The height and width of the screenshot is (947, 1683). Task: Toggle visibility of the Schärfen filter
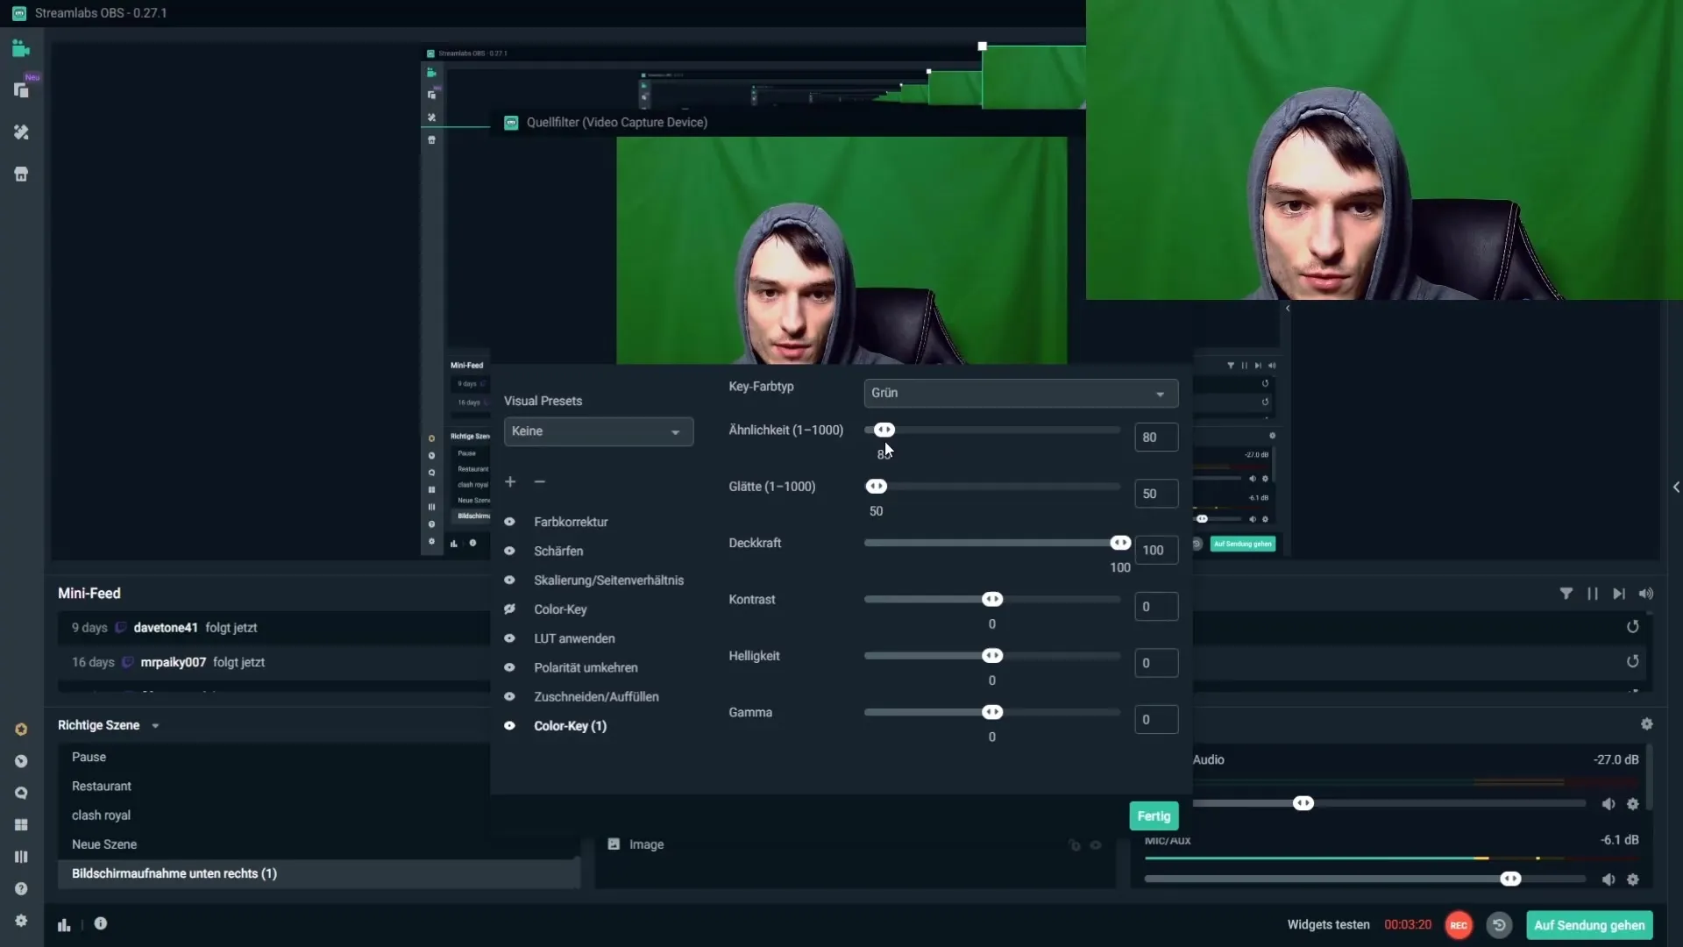pyautogui.click(x=509, y=551)
